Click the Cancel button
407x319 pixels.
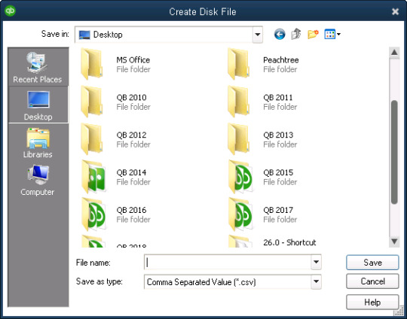click(372, 281)
